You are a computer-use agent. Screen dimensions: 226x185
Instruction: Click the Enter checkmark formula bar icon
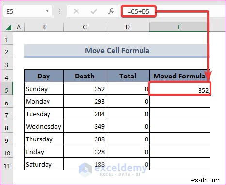tap(94, 11)
